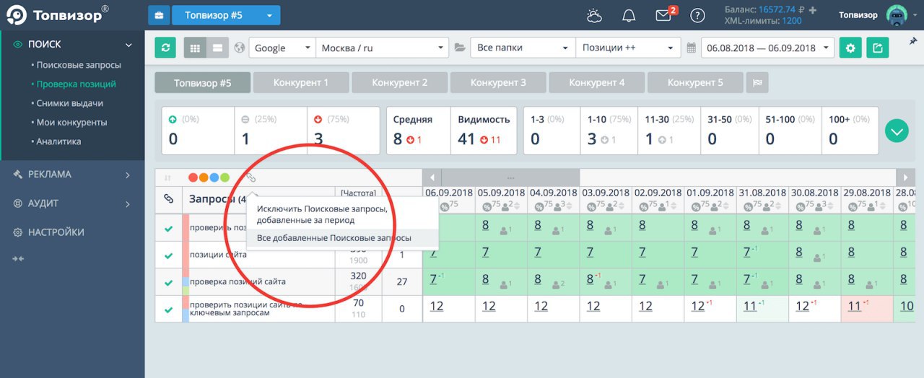This screenshot has width=924, height=378.
Task: Click the Топвизор logo
Action: click(x=57, y=15)
